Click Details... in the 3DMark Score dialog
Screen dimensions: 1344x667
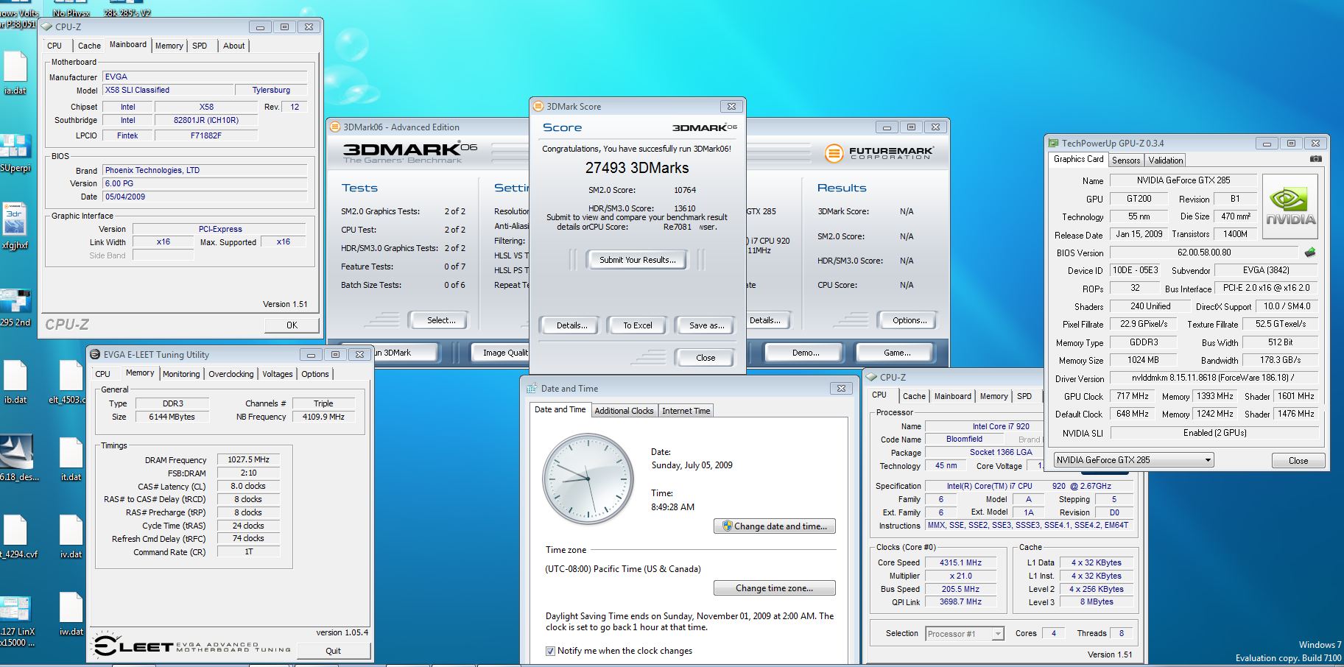point(571,325)
